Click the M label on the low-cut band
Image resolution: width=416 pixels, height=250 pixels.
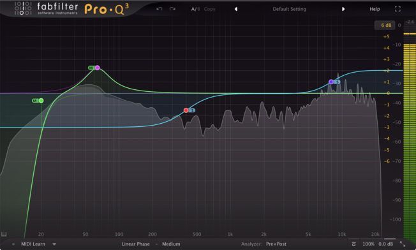click(35, 101)
